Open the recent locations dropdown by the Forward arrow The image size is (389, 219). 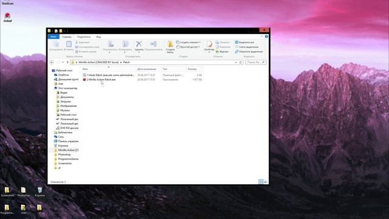coord(63,62)
